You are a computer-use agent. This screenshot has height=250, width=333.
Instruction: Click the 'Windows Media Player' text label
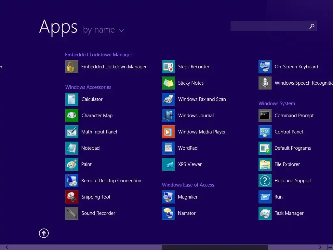202,132
